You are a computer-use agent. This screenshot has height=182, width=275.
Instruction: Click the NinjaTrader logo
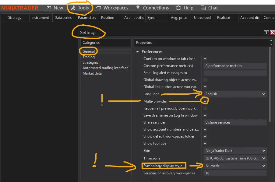[x=19, y=8]
